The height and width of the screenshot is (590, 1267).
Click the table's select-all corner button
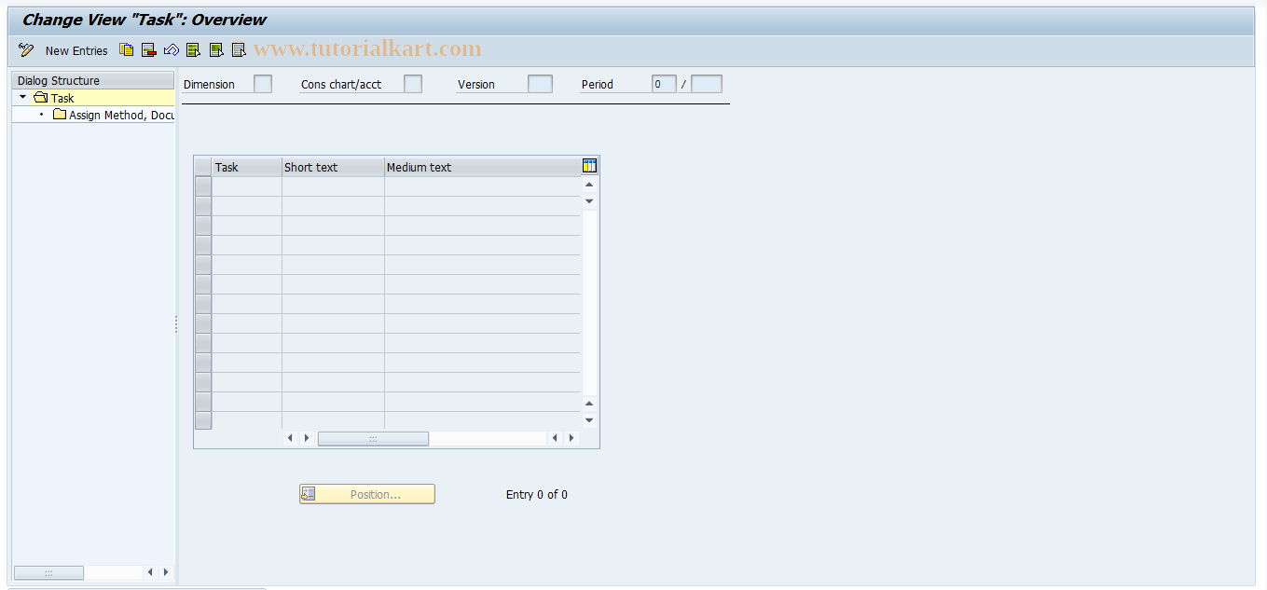click(x=203, y=167)
